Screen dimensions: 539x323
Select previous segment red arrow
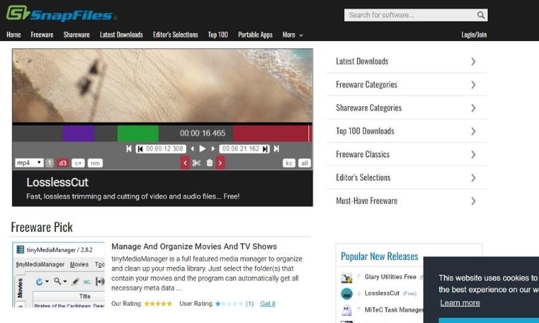tap(185, 163)
